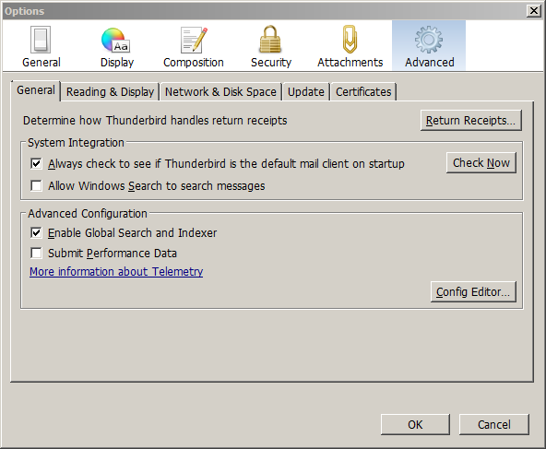Switch to the Update tab
546x449 pixels.
[x=305, y=92]
